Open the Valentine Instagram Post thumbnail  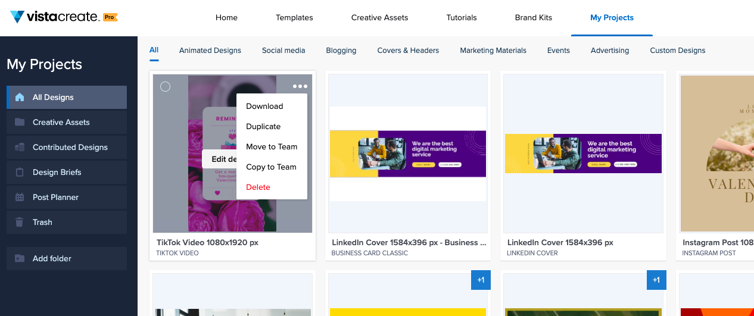[717, 154]
